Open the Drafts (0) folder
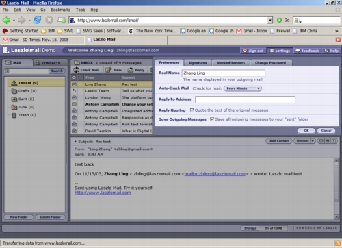 pyautogui.click(x=24, y=91)
